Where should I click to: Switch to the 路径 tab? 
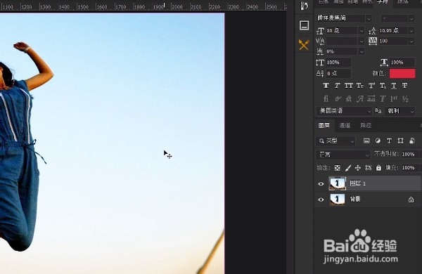366,125
